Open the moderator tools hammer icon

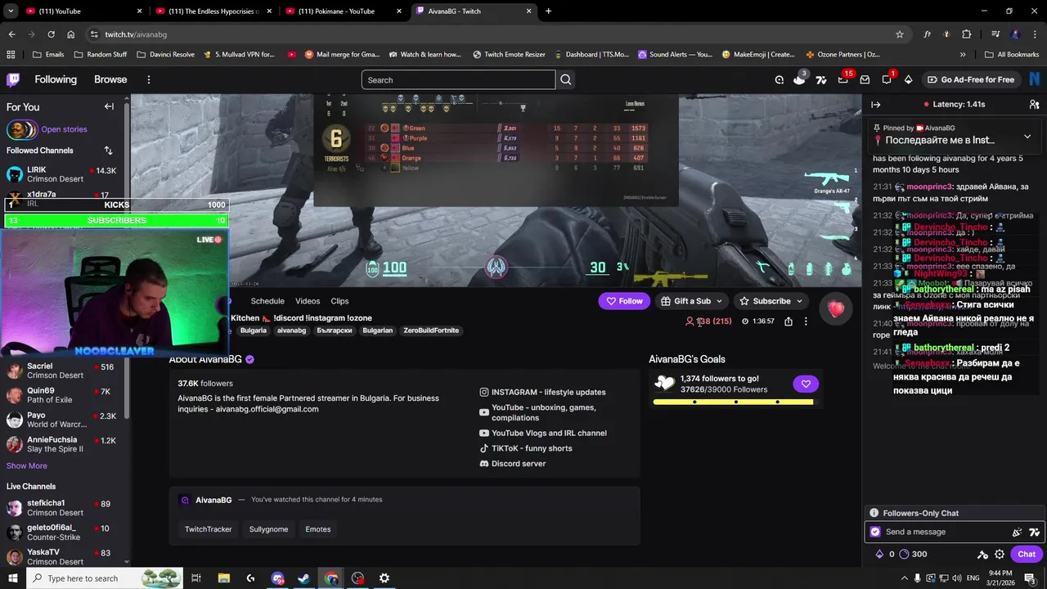(982, 554)
